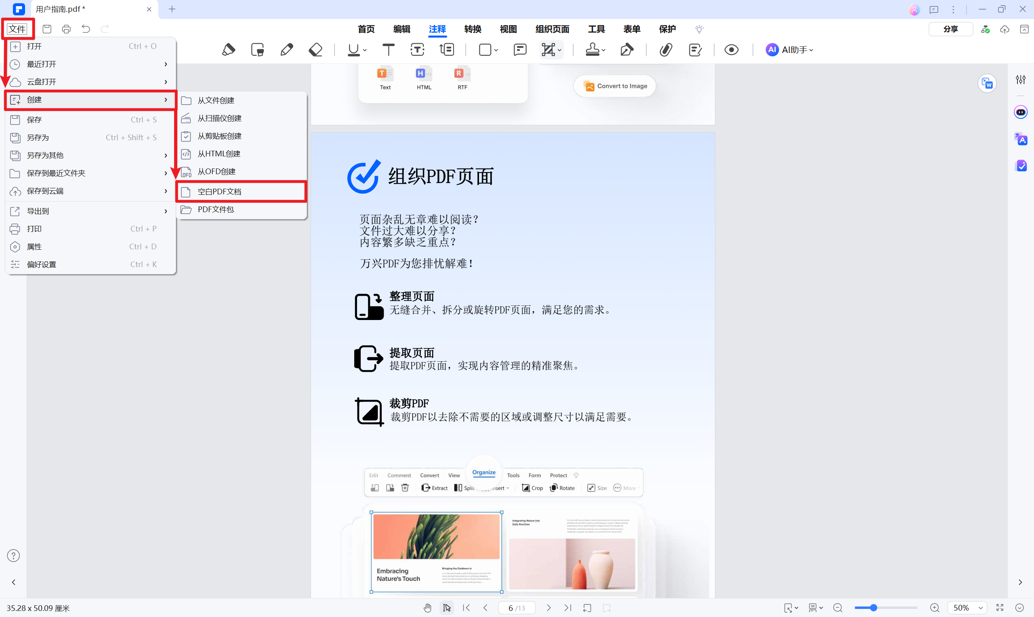Open the comment callout tool

click(519, 49)
